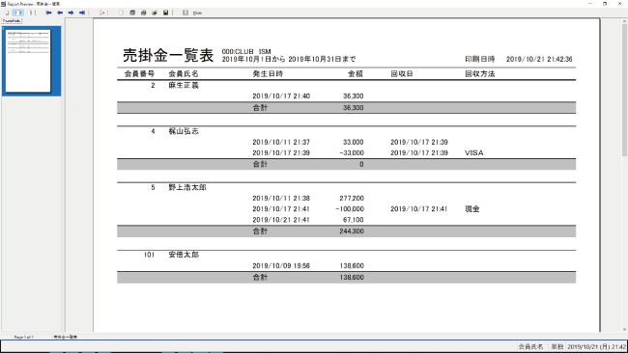The height and width of the screenshot is (353, 628).
Task: Click the greyed page icon with red mark
Action: 102,13
